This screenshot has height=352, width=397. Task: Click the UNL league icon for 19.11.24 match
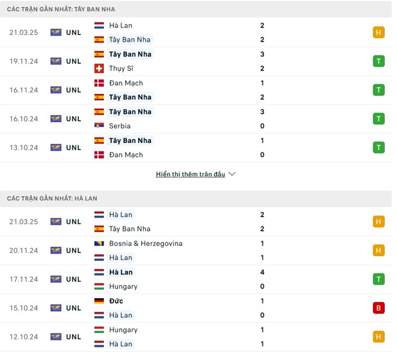pyautogui.click(x=56, y=62)
